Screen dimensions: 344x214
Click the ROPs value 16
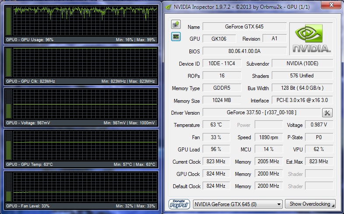222,76
